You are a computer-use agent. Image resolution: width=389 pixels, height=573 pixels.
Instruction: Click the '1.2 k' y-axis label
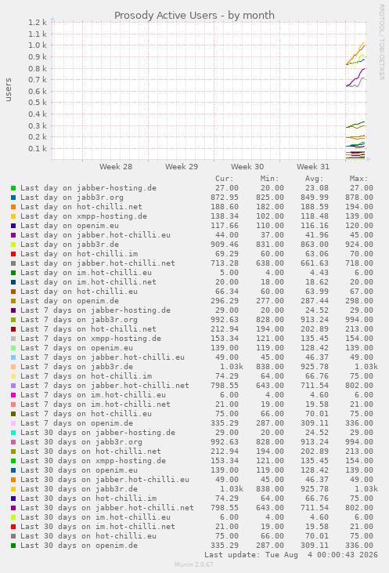click(38, 23)
